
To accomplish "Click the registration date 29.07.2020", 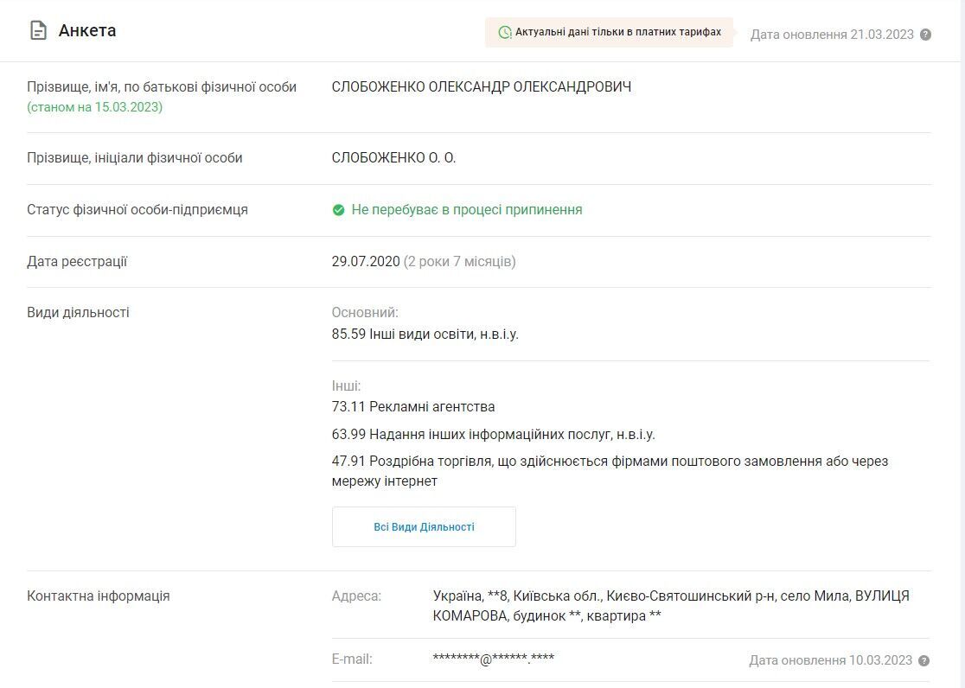I will (x=366, y=261).
